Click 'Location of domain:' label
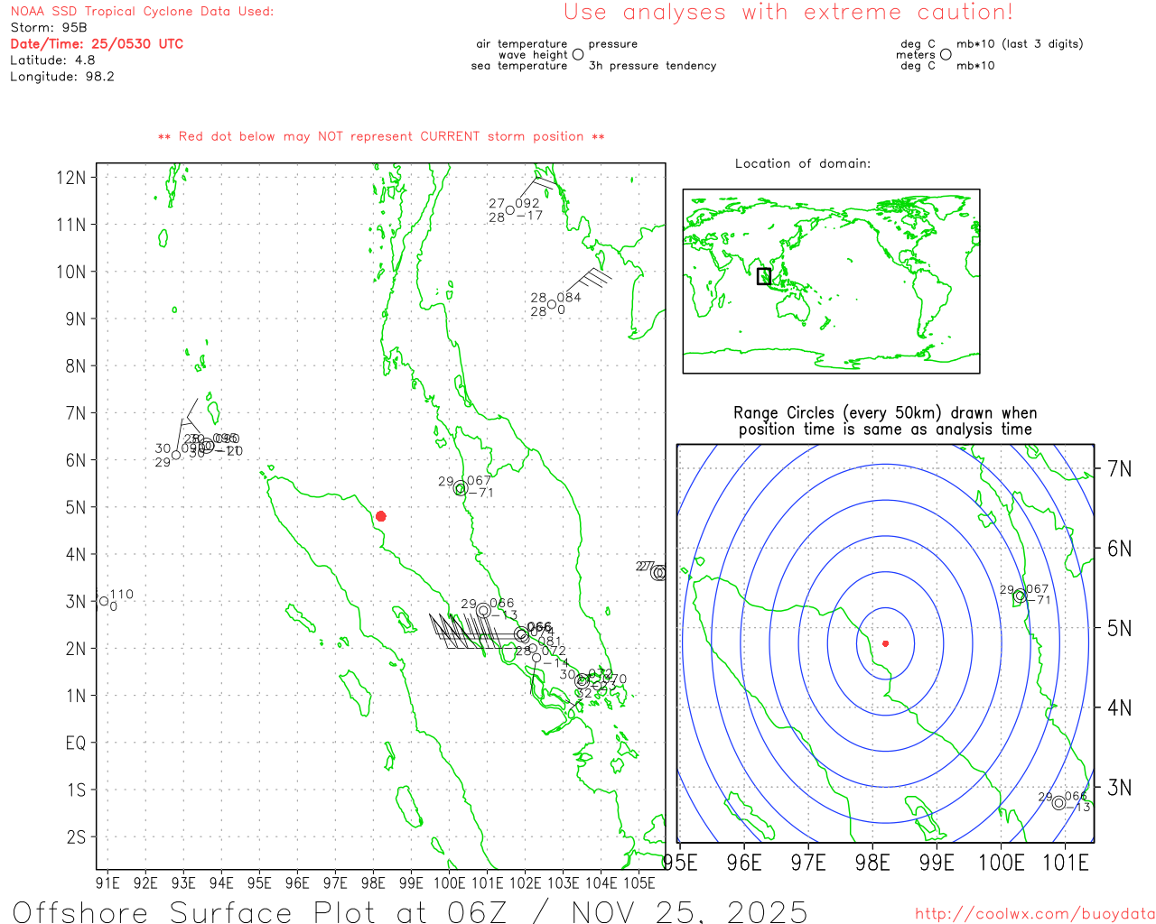 pos(803,163)
